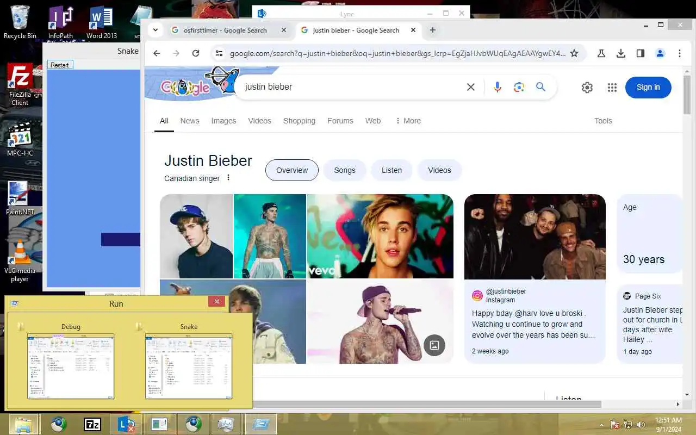Open the singing with microphone photo

point(380,321)
